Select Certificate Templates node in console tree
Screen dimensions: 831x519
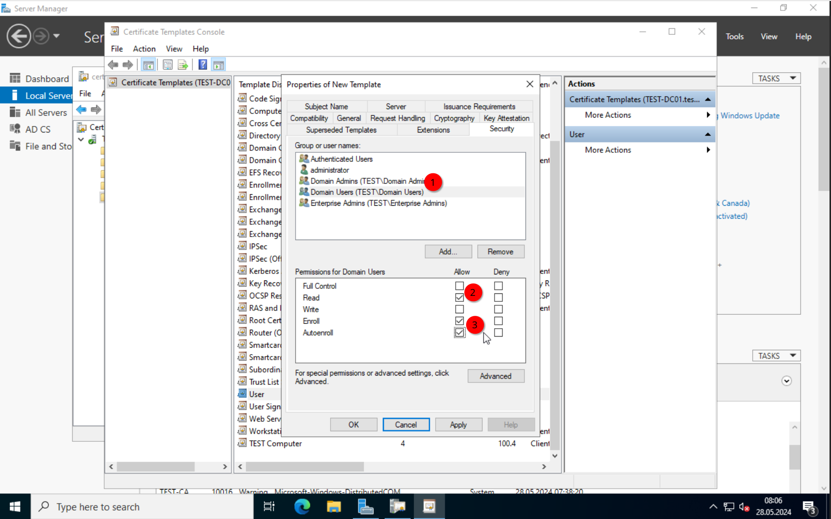point(170,83)
